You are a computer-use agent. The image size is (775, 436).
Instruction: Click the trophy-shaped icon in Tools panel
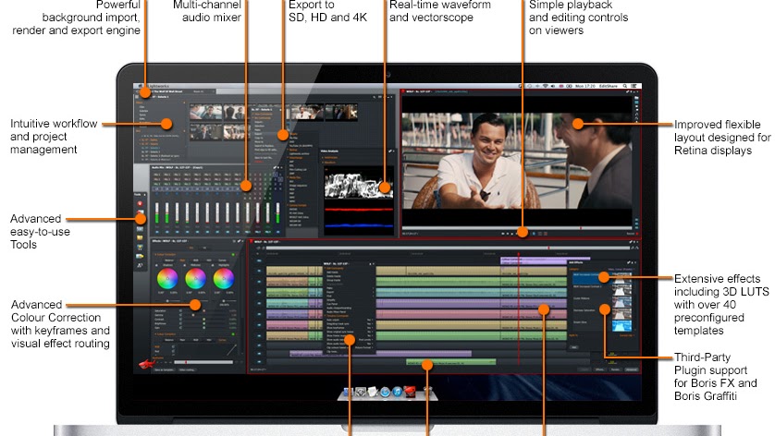(x=140, y=248)
